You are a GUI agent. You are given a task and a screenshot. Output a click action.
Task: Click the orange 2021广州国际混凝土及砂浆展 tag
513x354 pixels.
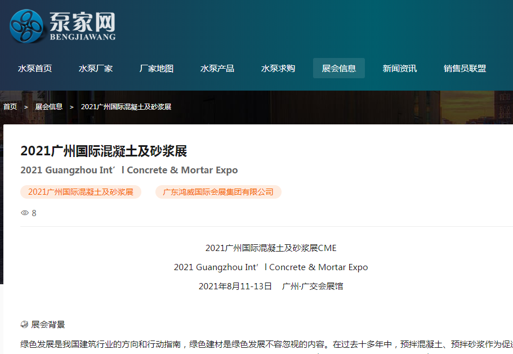pyautogui.click(x=81, y=192)
